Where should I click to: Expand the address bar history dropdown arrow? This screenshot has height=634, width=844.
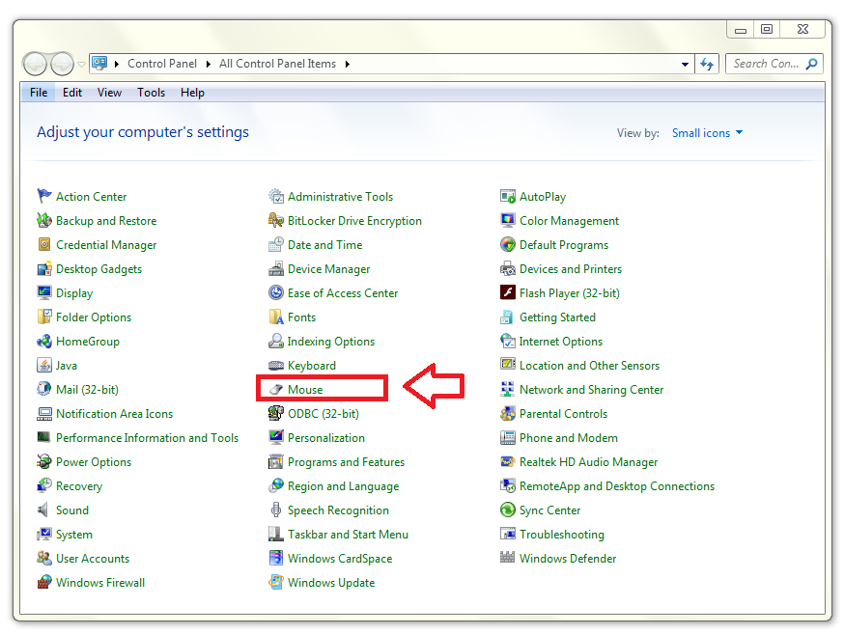(685, 64)
